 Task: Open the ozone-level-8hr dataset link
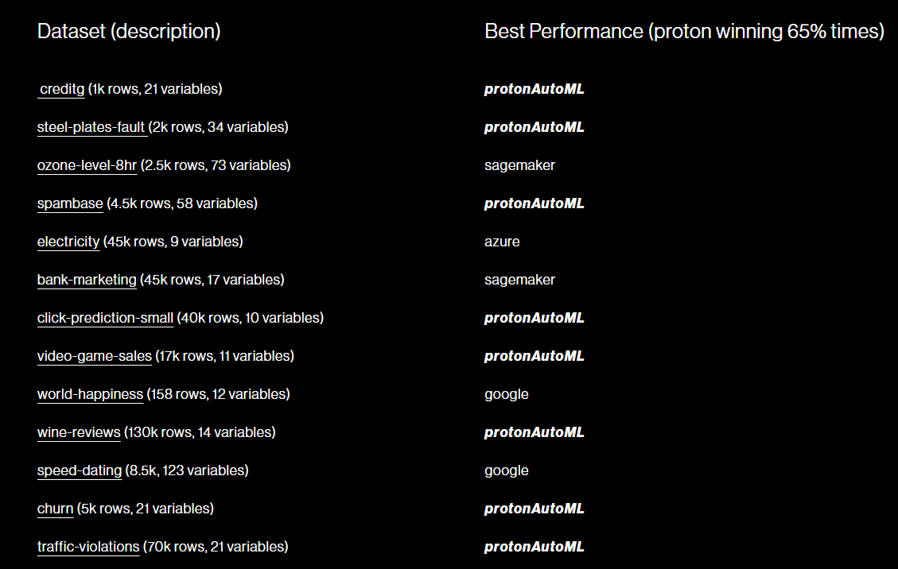click(x=87, y=165)
